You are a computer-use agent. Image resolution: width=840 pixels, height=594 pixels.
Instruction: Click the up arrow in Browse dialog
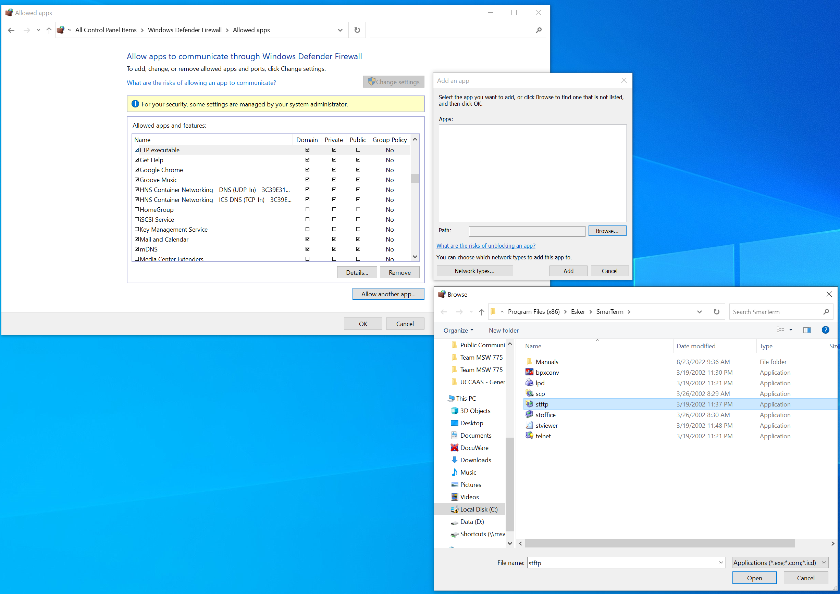pos(482,312)
